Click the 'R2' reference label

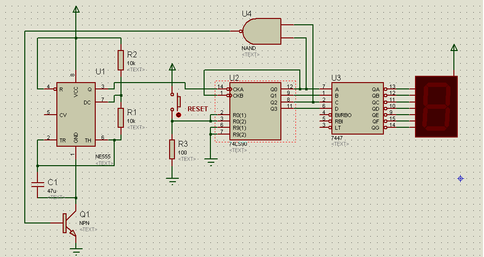click(x=132, y=54)
